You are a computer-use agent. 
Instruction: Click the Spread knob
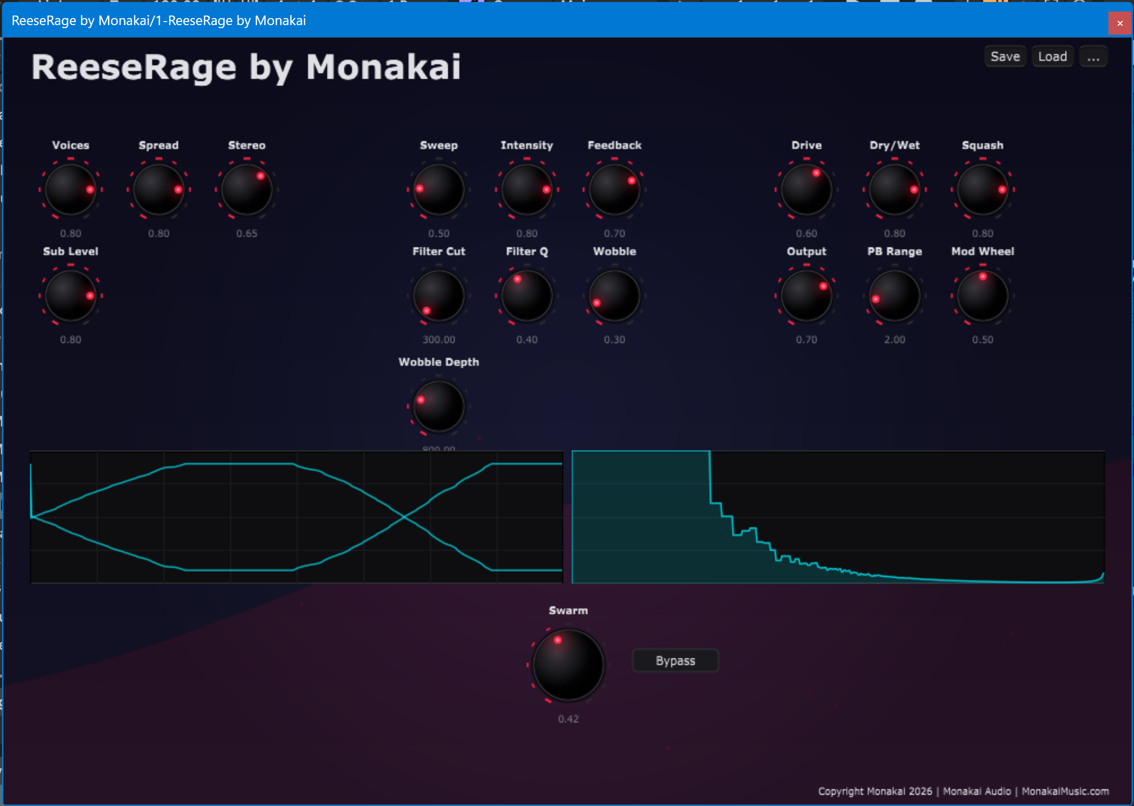tap(159, 190)
